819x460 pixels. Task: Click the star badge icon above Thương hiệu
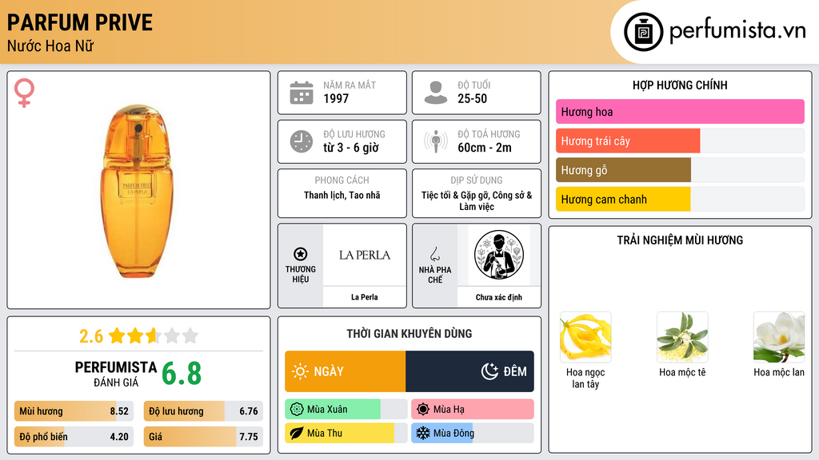point(301,254)
